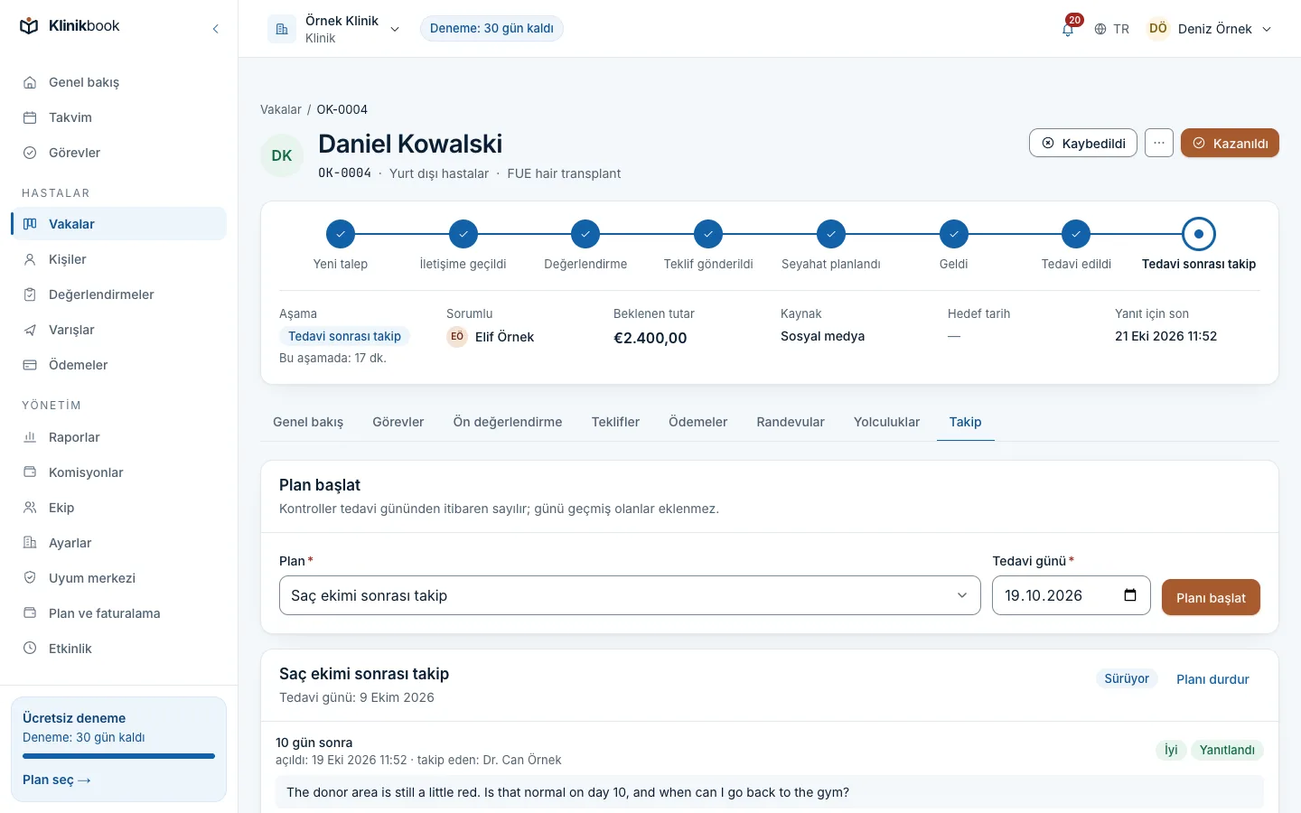1301x813 pixels.
Task: Click the Kazanıldı button
Action: coord(1230,143)
